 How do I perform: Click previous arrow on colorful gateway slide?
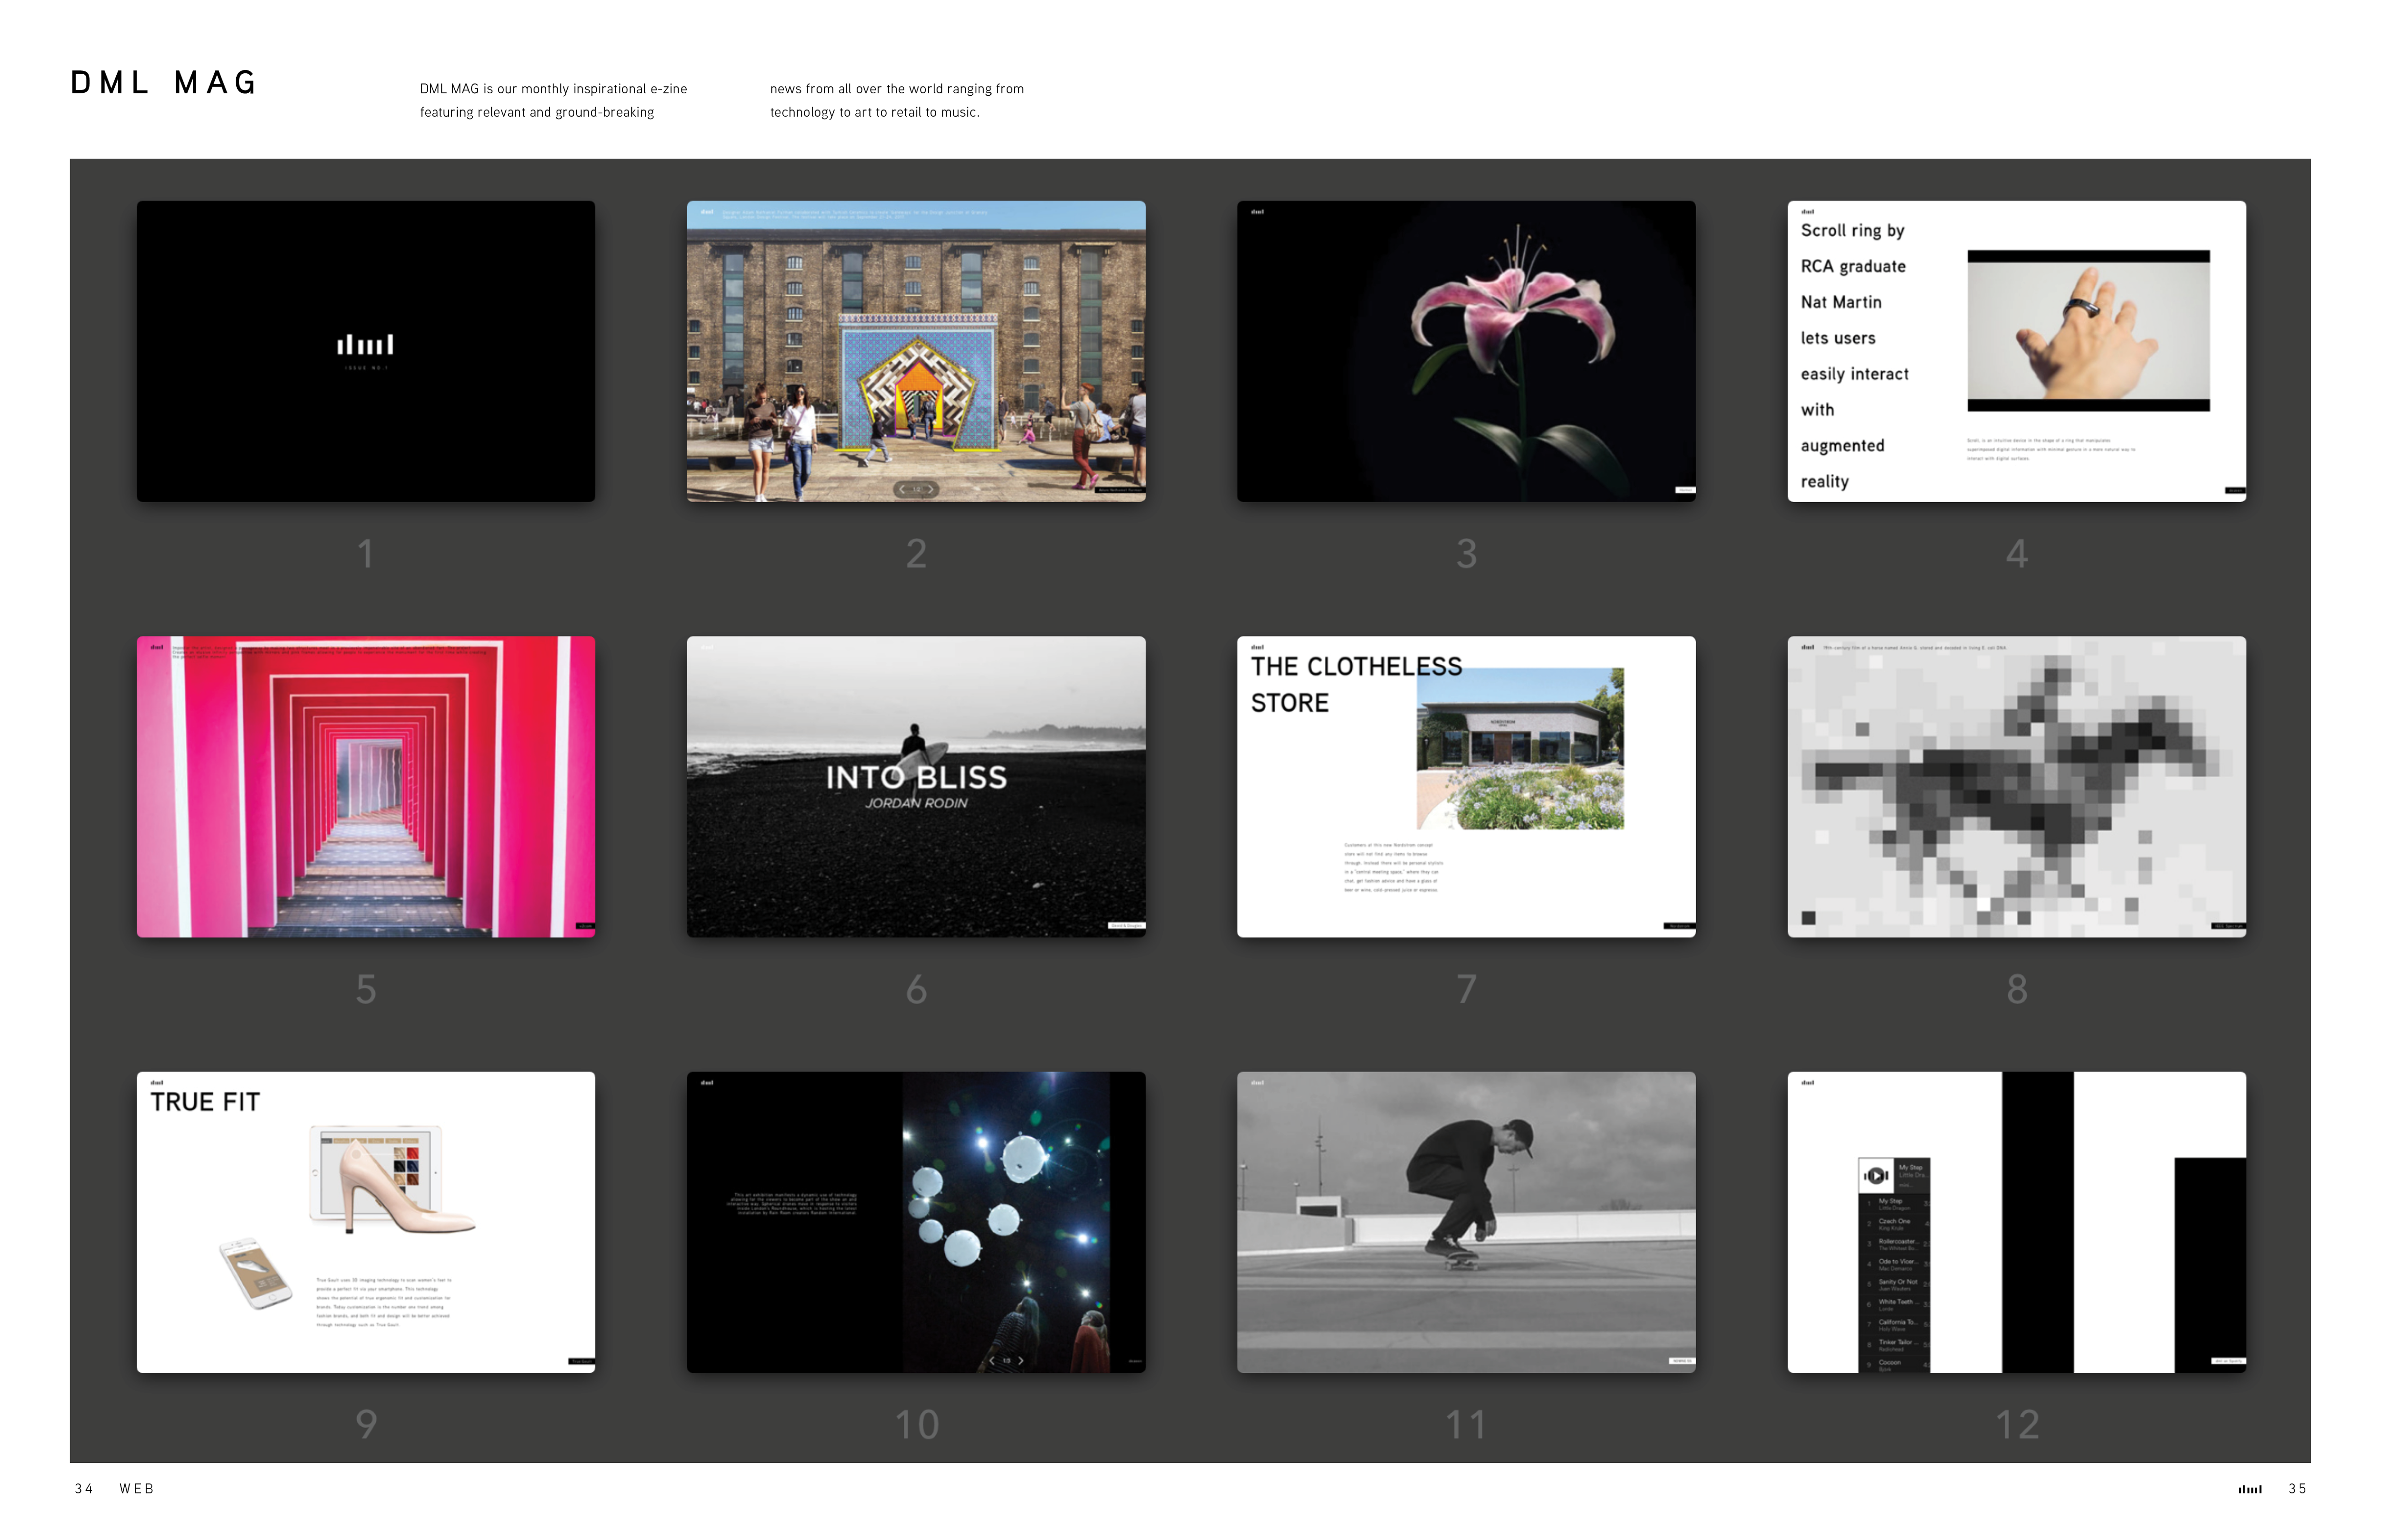[902, 489]
